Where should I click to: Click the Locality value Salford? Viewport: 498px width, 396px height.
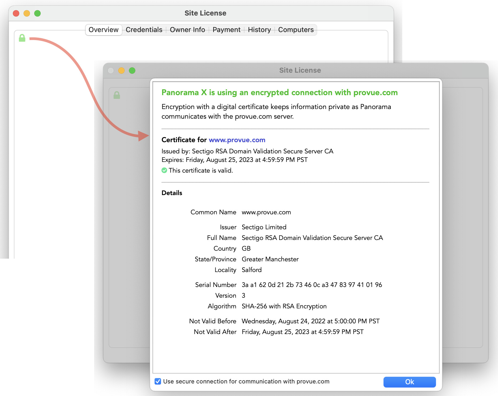252,270
